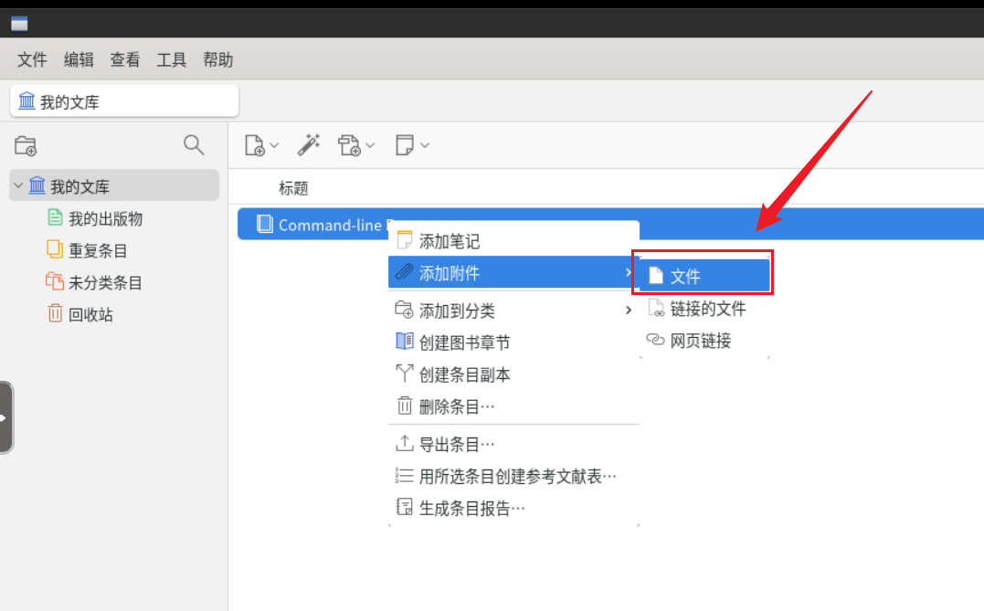Image resolution: width=984 pixels, height=611 pixels.
Task: Click the library icon in 我的文库 tab
Action: click(26, 100)
